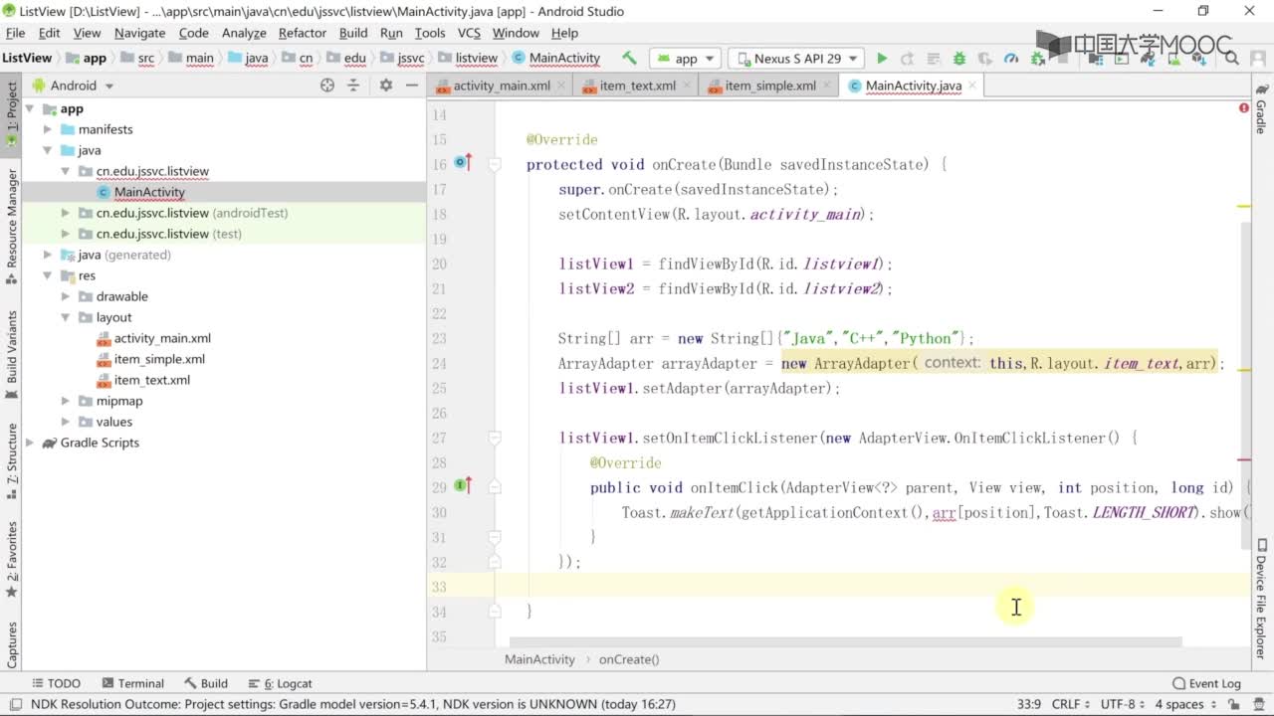The image size is (1274, 716).
Task: Open the Terminal tool window
Action: click(132, 683)
